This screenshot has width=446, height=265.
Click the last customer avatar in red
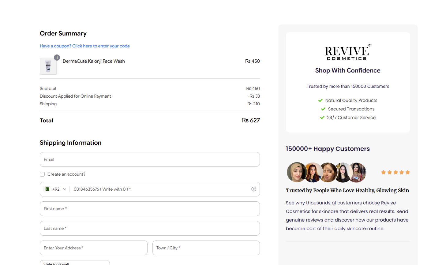pyautogui.click(x=357, y=172)
